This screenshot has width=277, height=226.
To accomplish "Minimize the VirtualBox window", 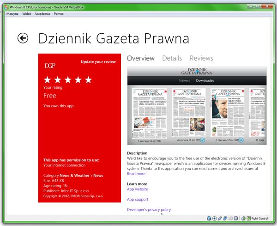I will (250, 6).
